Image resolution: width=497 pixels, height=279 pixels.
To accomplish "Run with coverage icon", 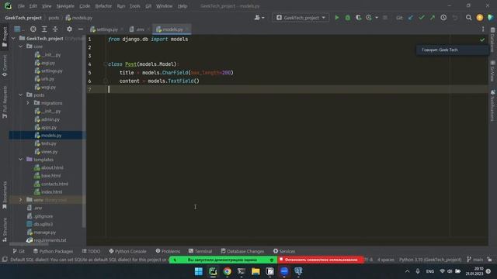I will coord(359,18).
